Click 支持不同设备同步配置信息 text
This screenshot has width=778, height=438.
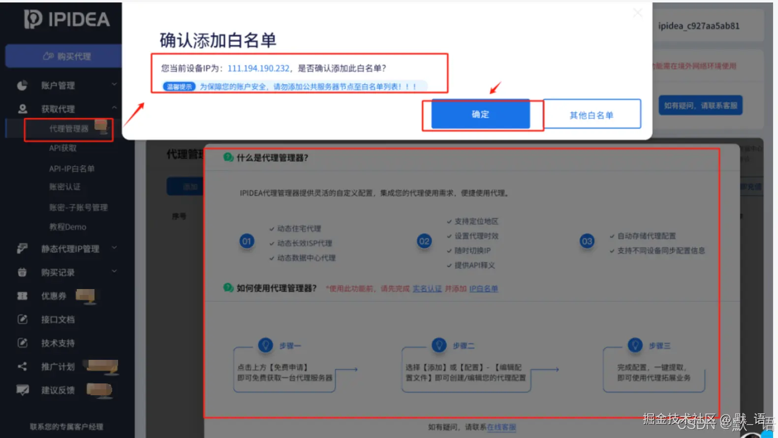(661, 251)
